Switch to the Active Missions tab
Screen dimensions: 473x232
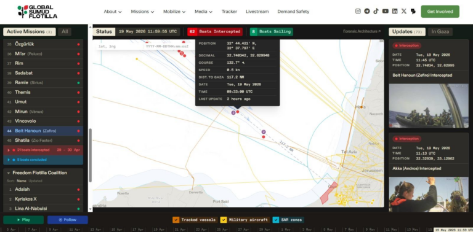point(30,31)
